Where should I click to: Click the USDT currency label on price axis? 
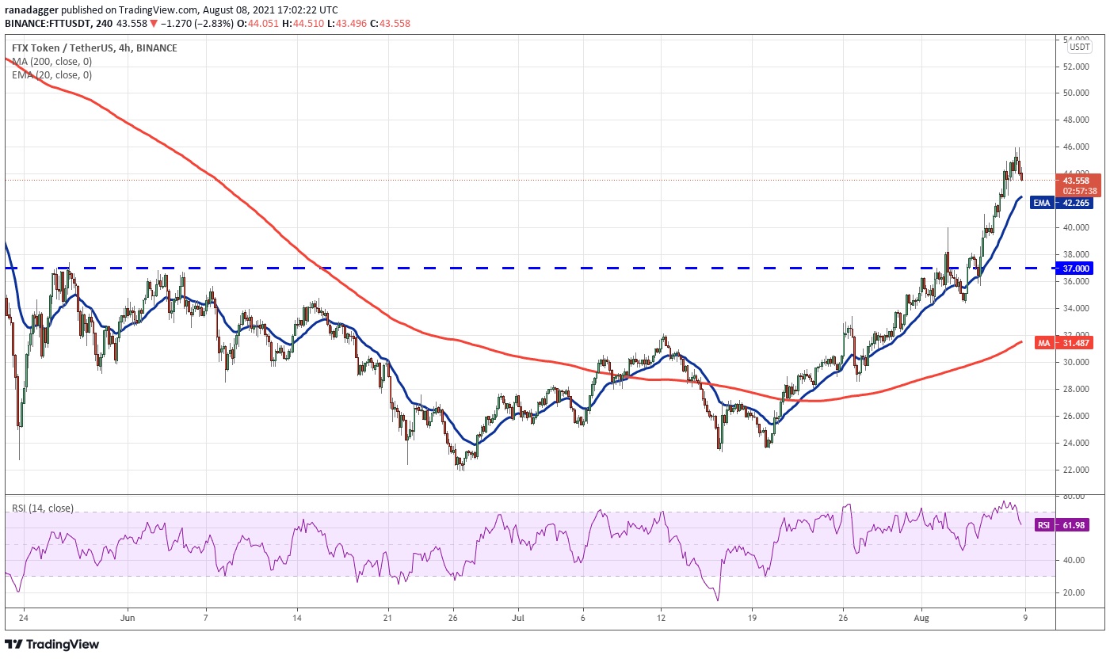tap(1079, 47)
